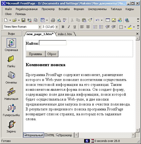Switch to the HTML view tab

pos(50,135)
